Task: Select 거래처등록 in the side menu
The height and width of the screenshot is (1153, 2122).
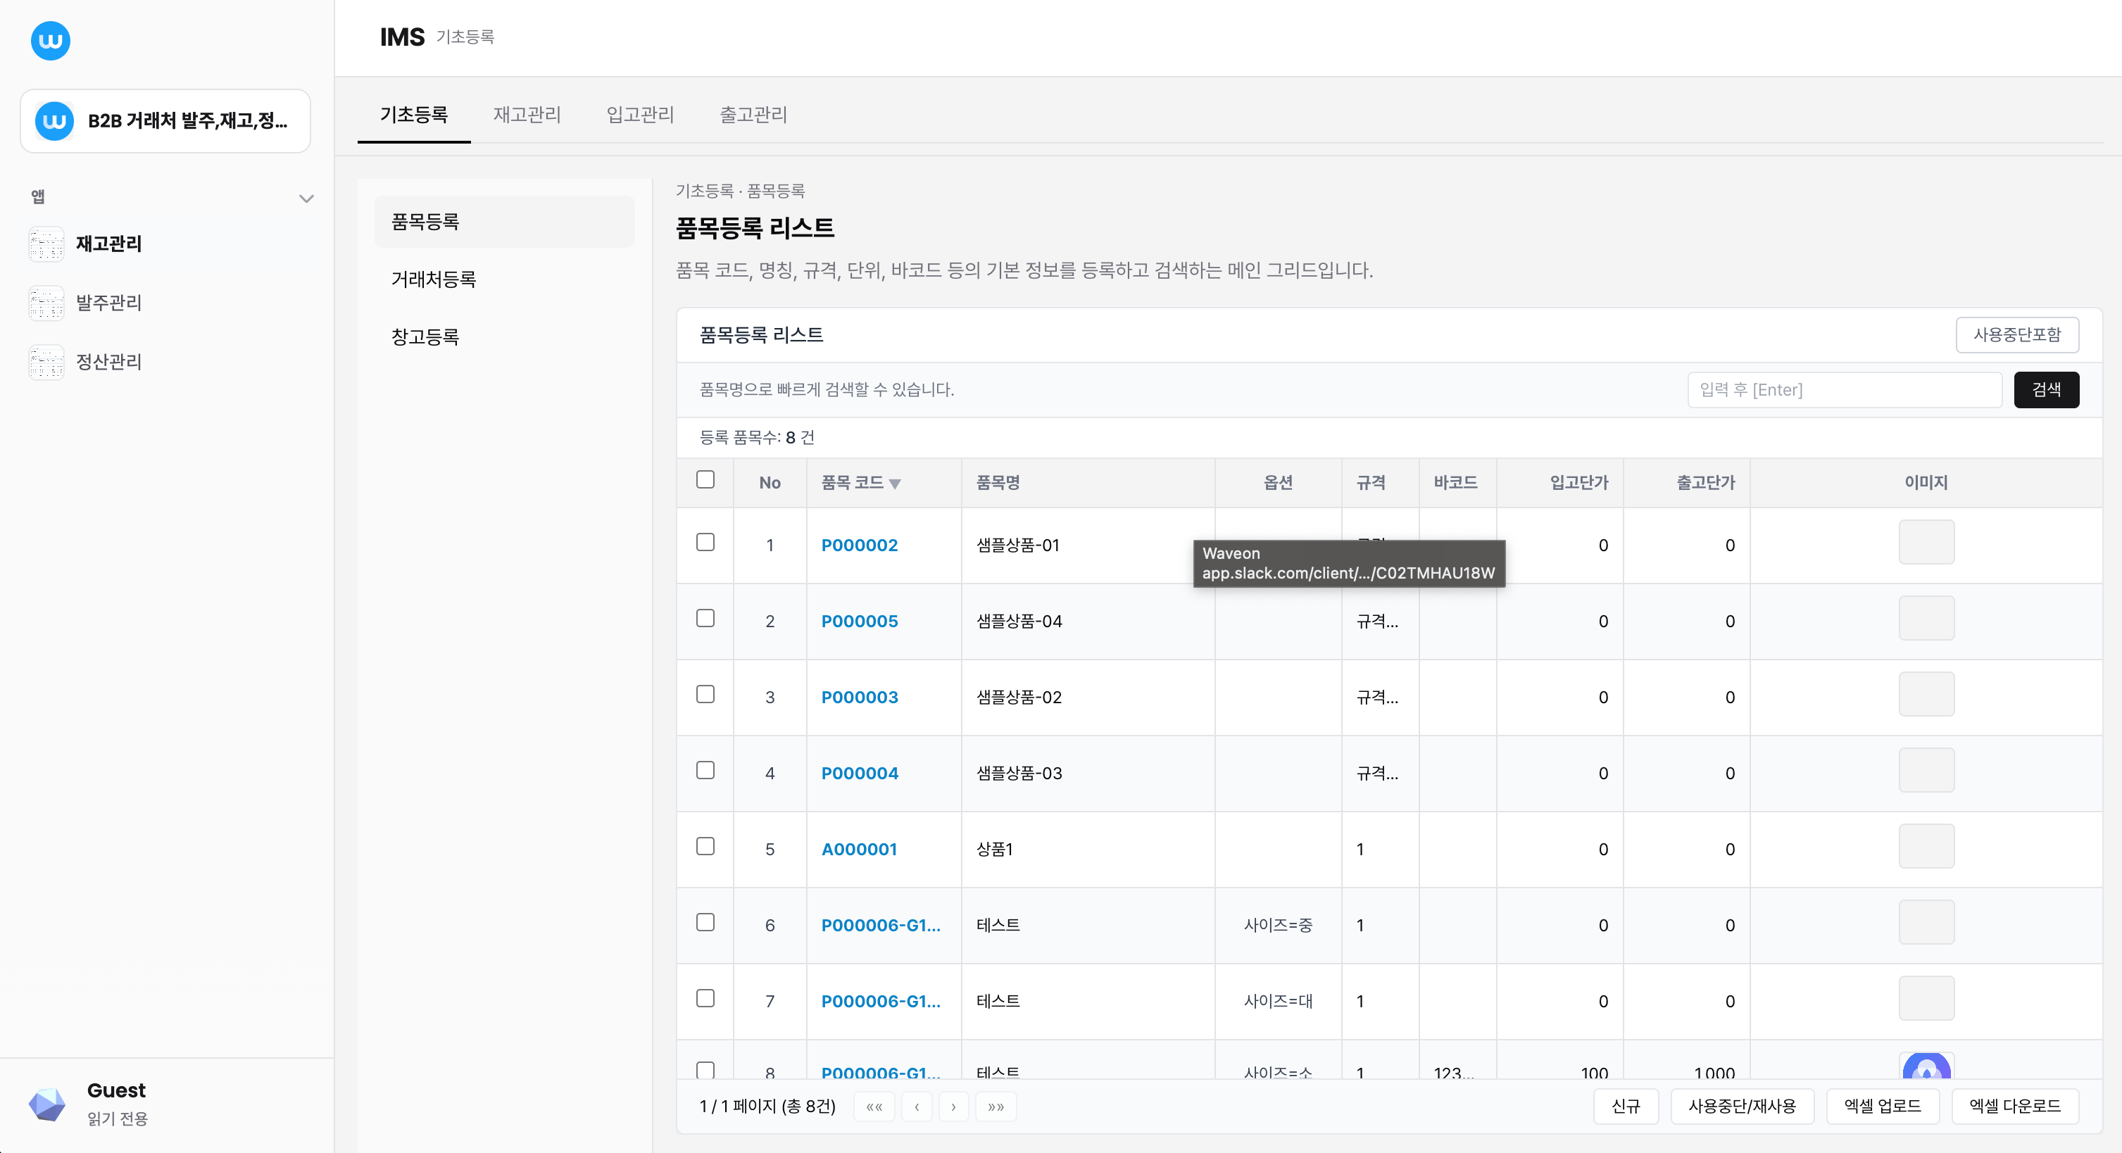Action: [x=433, y=279]
